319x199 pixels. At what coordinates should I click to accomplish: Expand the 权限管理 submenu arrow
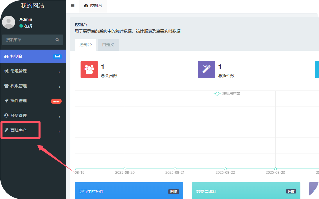pos(59,87)
